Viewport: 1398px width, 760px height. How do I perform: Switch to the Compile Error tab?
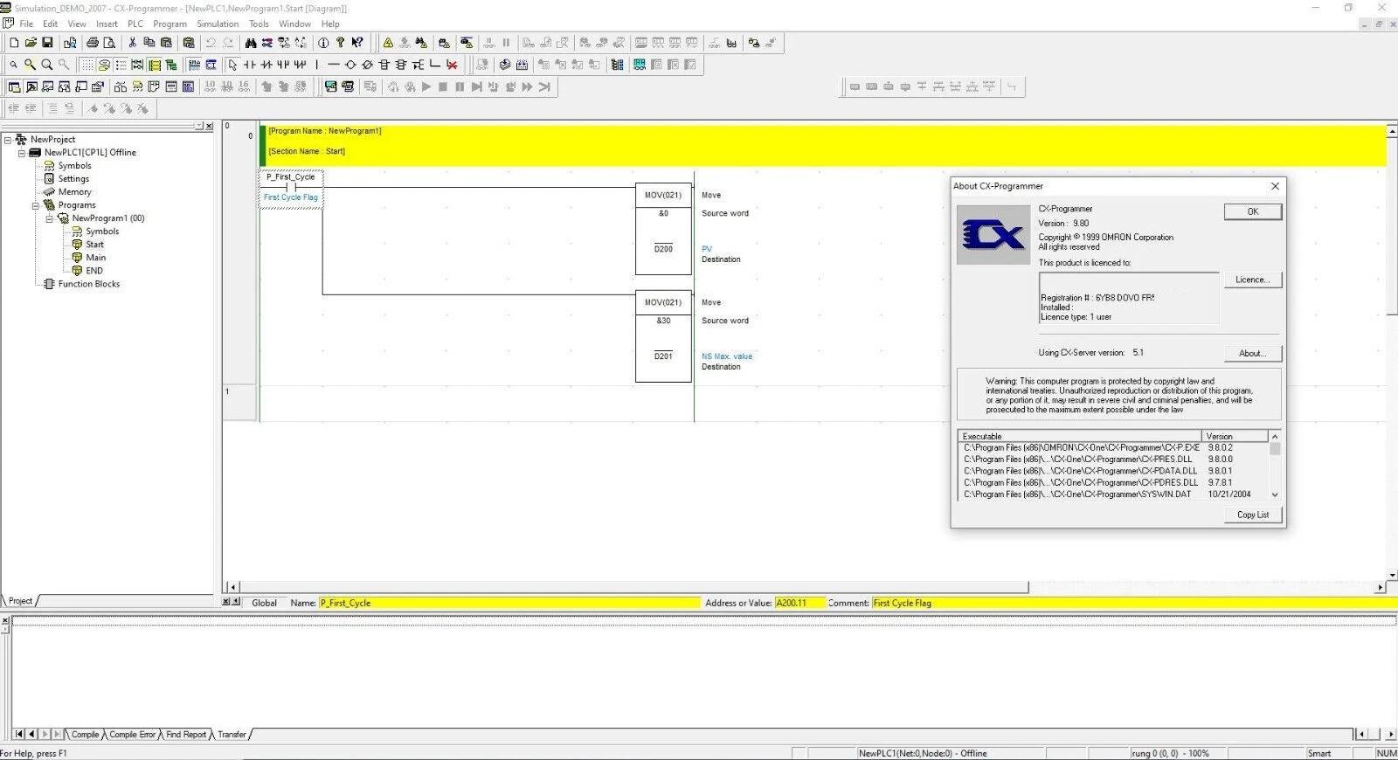click(x=132, y=735)
